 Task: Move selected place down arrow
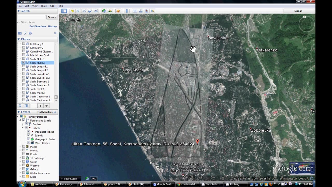(46, 106)
